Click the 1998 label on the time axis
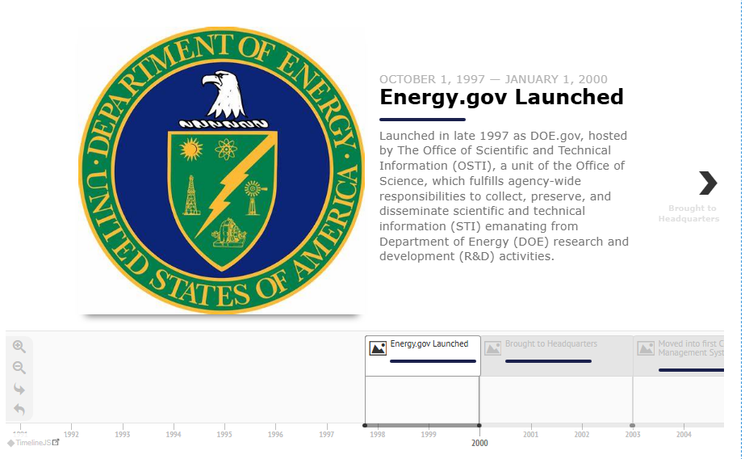The height and width of the screenshot is (459, 745). point(378,434)
